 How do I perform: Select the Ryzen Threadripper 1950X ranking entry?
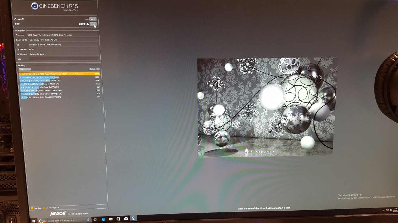[x=59, y=74]
